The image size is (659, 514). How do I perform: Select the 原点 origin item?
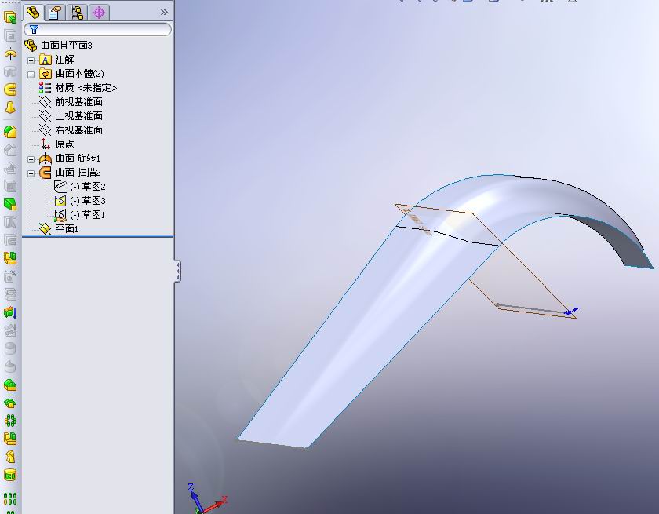click(x=64, y=144)
